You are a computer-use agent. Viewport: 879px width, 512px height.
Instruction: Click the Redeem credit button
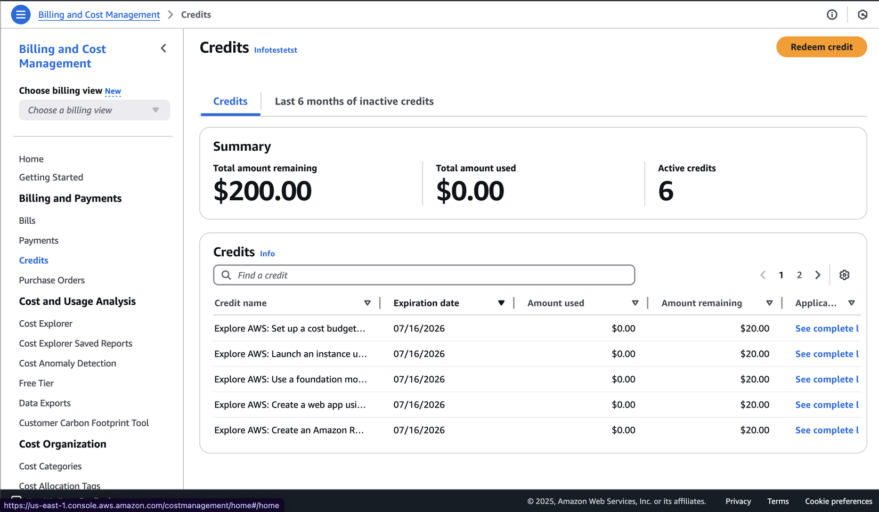821,47
